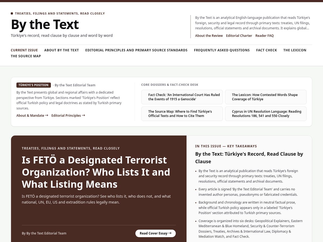The width and height of the screenshot is (323, 242).
Task: Open Reader FAQ link
Action: (x=264, y=35)
